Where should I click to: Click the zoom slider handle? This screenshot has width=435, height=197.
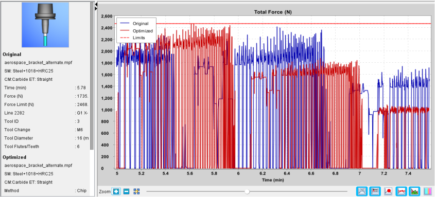[247, 191]
